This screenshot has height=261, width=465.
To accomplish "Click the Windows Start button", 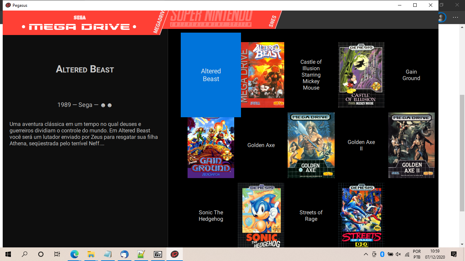I will [x=7, y=254].
